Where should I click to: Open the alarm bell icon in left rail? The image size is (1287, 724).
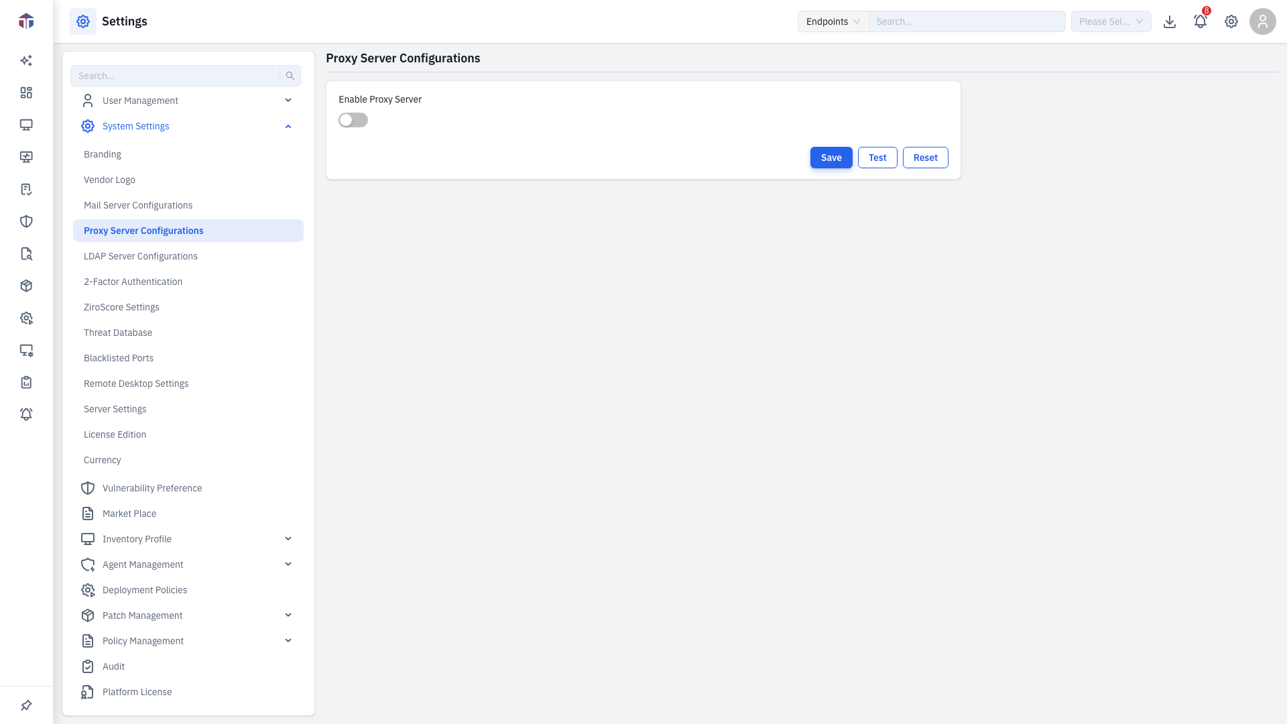pyautogui.click(x=26, y=414)
